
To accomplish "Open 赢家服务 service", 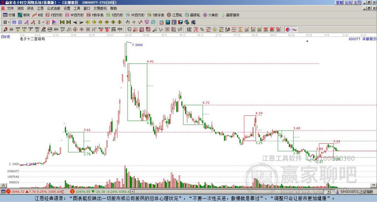I will (x=230, y=15).
